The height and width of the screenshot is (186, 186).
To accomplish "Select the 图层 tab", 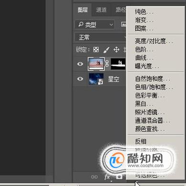I will [x=83, y=10].
